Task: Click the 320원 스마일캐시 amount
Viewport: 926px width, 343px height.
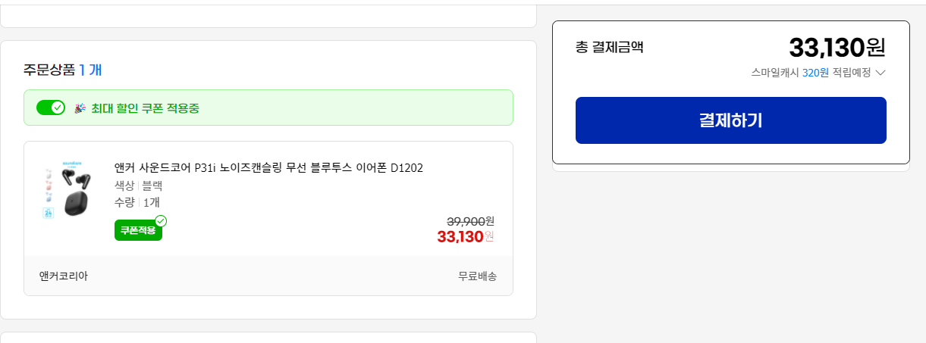Action: point(815,73)
